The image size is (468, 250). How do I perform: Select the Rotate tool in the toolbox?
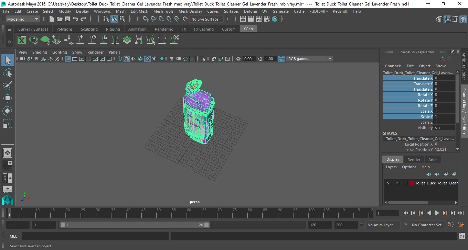[8, 111]
